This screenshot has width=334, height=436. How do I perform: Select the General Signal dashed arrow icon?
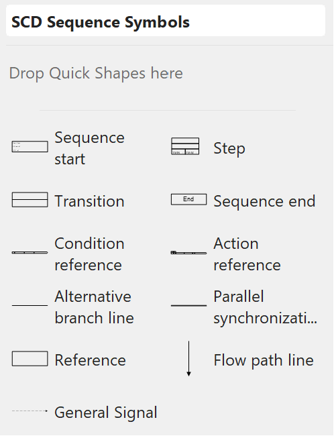click(30, 411)
